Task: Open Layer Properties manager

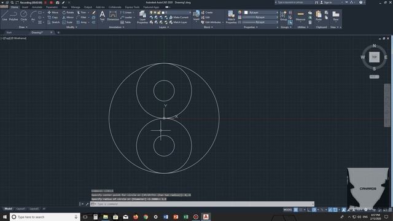Action: click(x=142, y=17)
